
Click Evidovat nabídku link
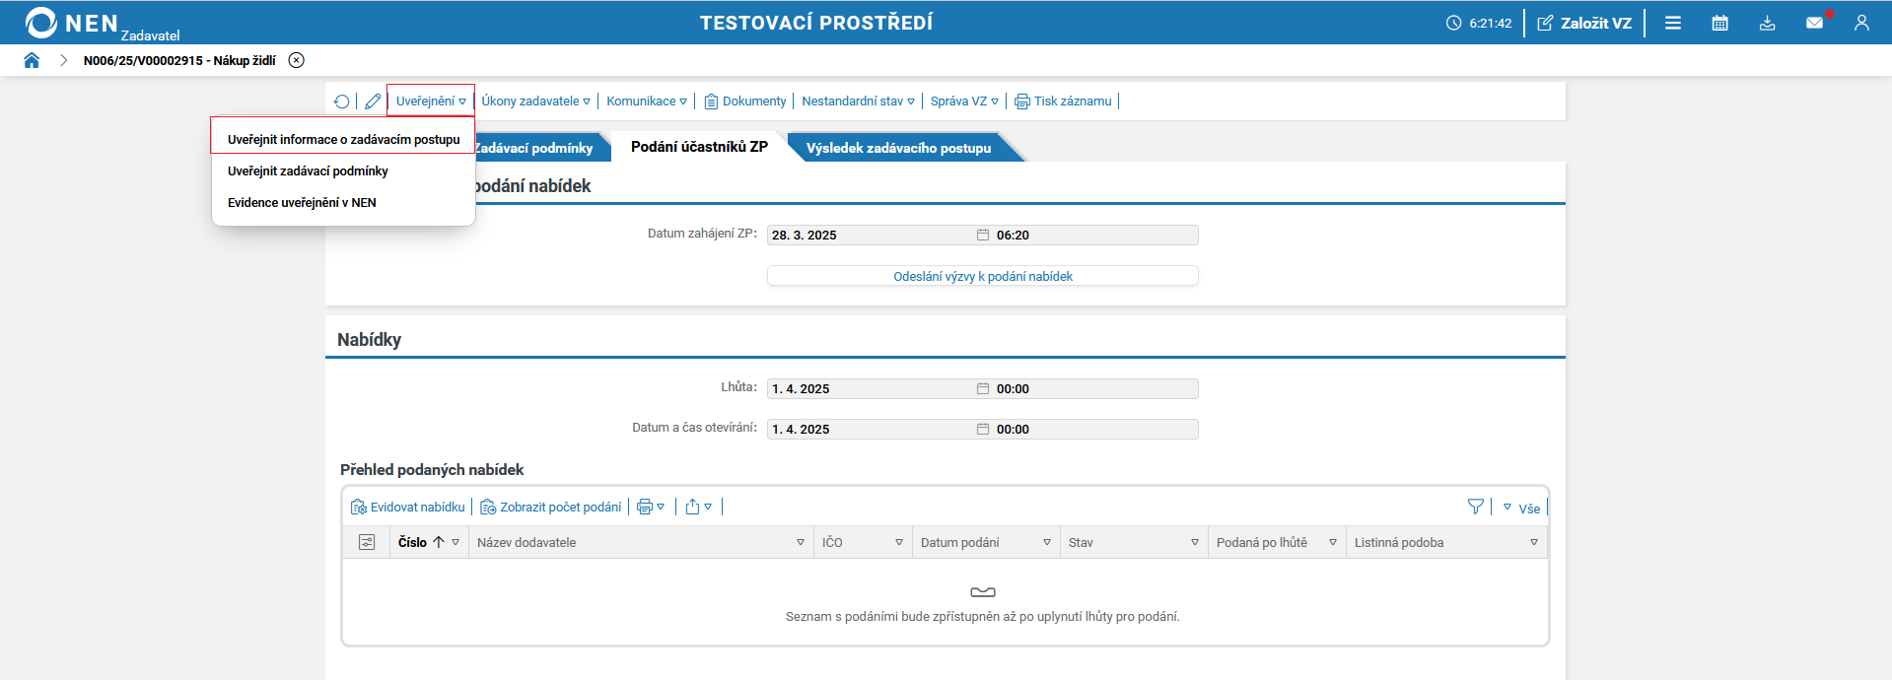pyautogui.click(x=408, y=508)
